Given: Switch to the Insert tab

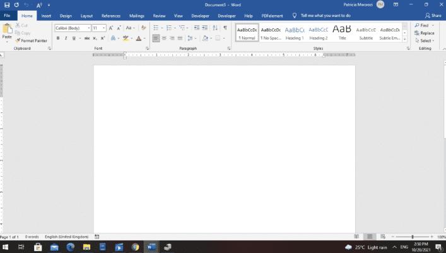Looking at the screenshot, I should point(46,16).
